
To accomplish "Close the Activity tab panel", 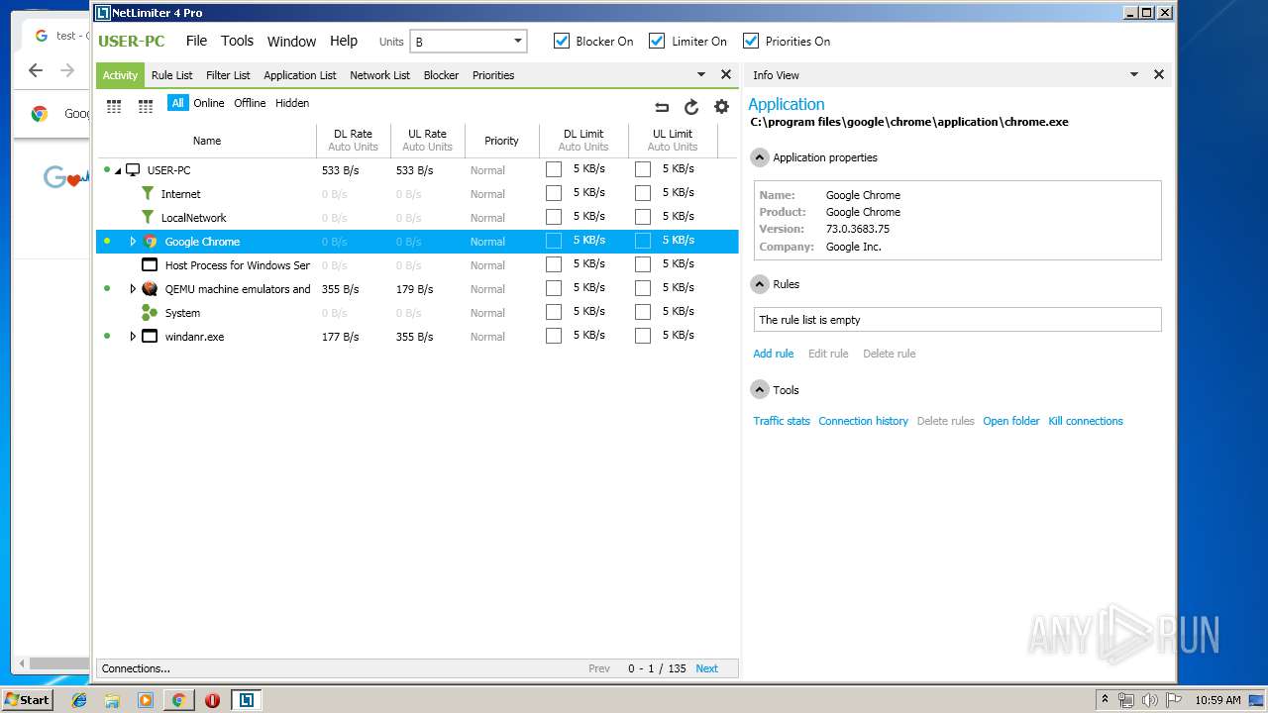I will pos(726,74).
